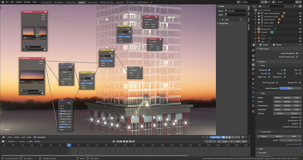Viewport: 303px width, 160px height.
Task: Adjust the Alpha Threshold slider
Action: 290,88
